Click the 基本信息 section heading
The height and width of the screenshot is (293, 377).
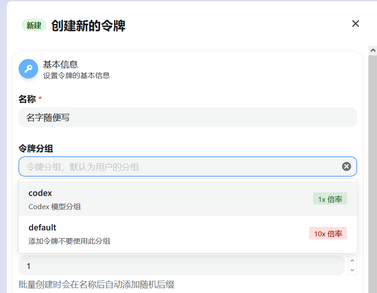click(60, 64)
